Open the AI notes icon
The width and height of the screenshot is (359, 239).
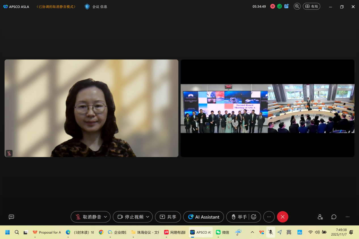[287, 6]
